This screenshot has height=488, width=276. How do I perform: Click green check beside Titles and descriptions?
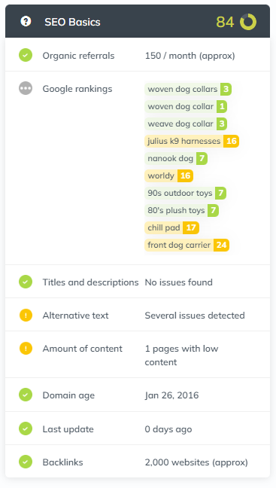click(x=26, y=282)
